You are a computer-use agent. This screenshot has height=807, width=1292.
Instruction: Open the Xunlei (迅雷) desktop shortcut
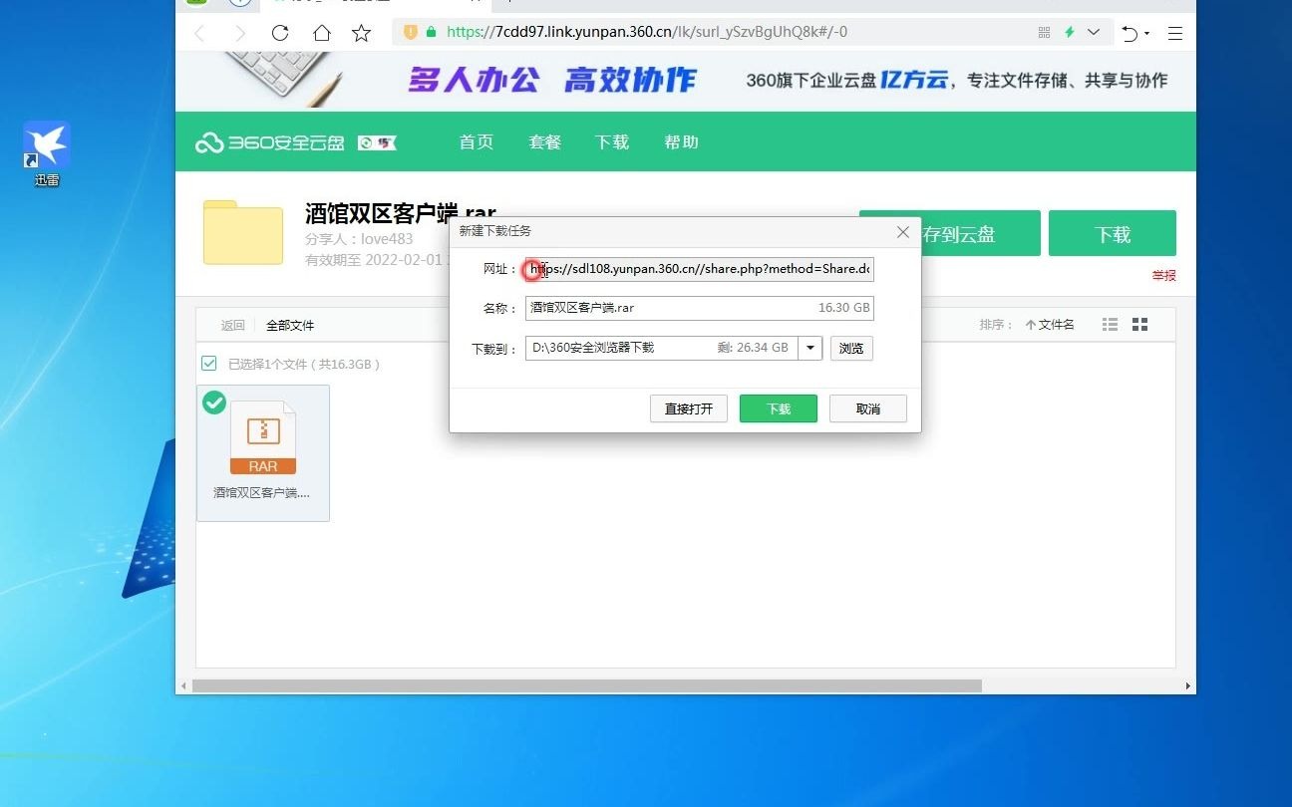click(47, 154)
